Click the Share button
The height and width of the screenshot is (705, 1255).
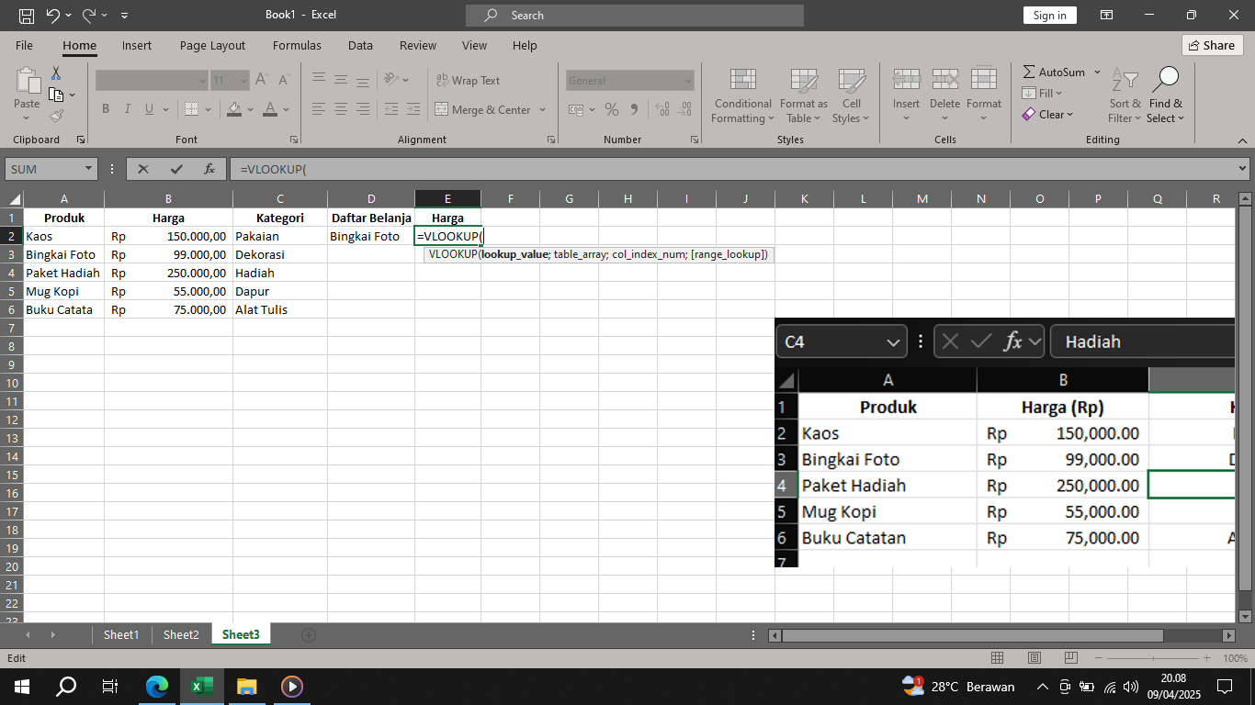click(x=1212, y=45)
